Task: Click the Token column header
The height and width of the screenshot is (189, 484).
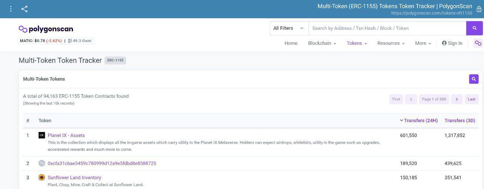Action: tap(45, 121)
